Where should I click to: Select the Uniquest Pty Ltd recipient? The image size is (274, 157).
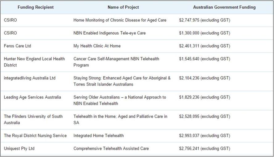19,148
